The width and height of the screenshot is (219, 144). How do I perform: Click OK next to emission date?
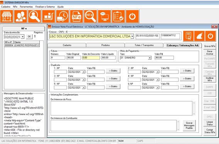(29, 37)
